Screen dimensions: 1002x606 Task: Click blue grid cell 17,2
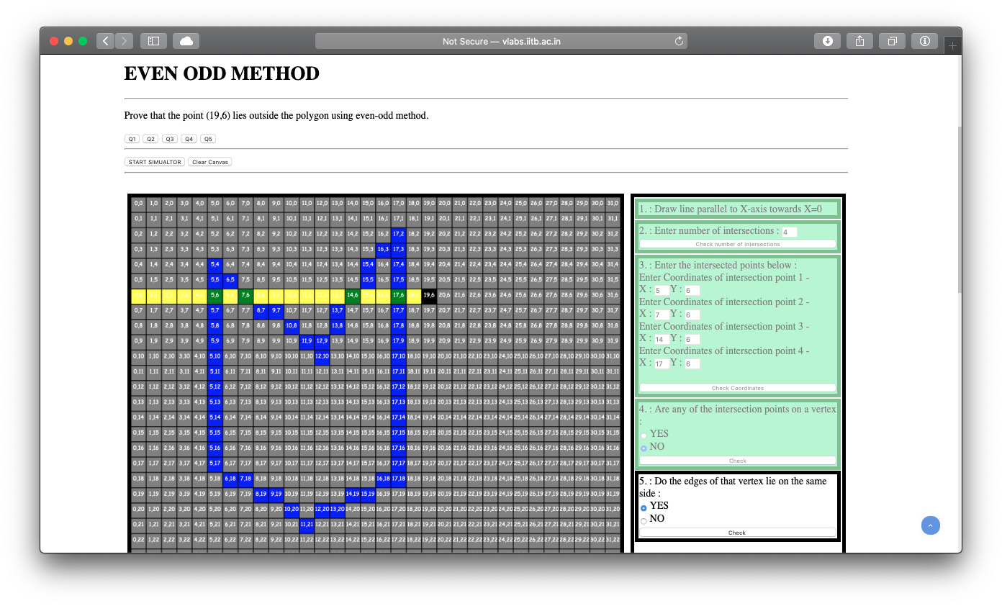399,233
